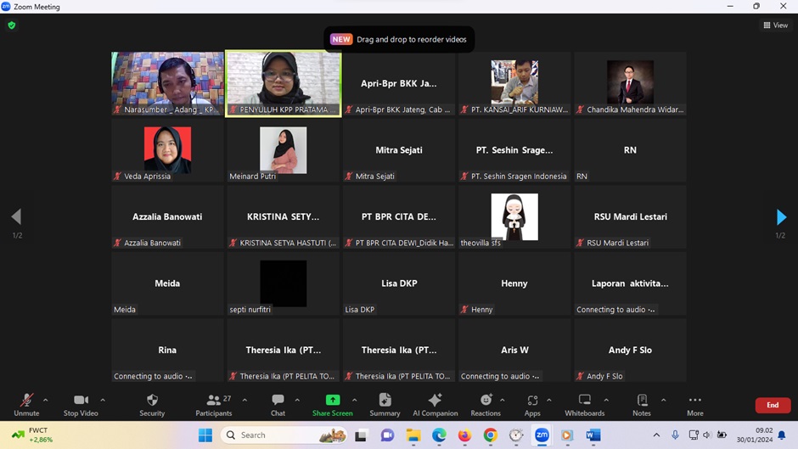This screenshot has height=449, width=798.
Task: Unmute the microphone
Action: pos(26,404)
